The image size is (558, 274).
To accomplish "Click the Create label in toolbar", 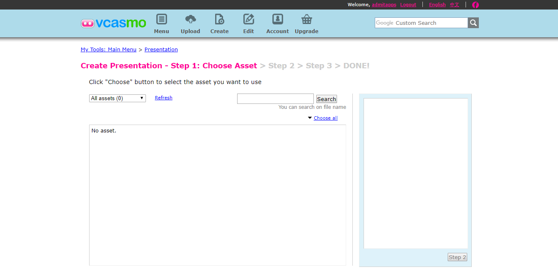I will click(219, 31).
